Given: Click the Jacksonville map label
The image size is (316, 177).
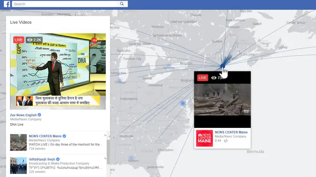Looking at the screenshot, I should coord(155,167).
